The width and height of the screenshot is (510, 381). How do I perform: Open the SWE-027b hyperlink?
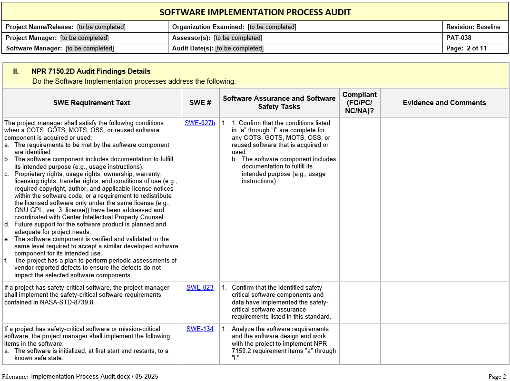[x=200, y=123]
